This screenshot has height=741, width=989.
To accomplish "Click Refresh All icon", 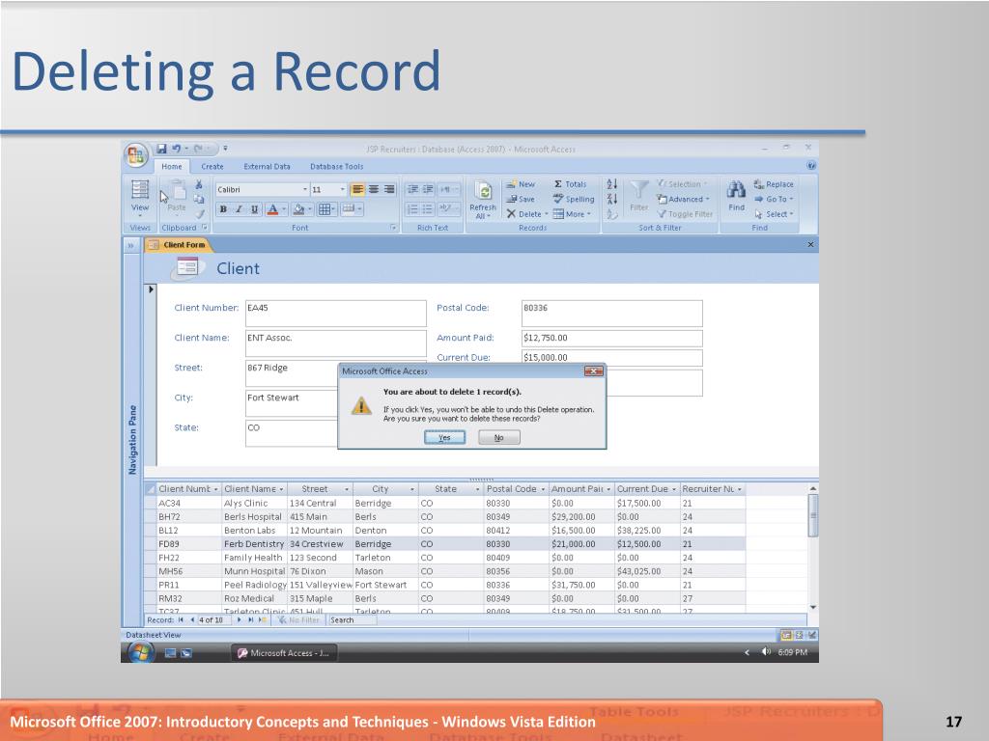I will (x=483, y=200).
